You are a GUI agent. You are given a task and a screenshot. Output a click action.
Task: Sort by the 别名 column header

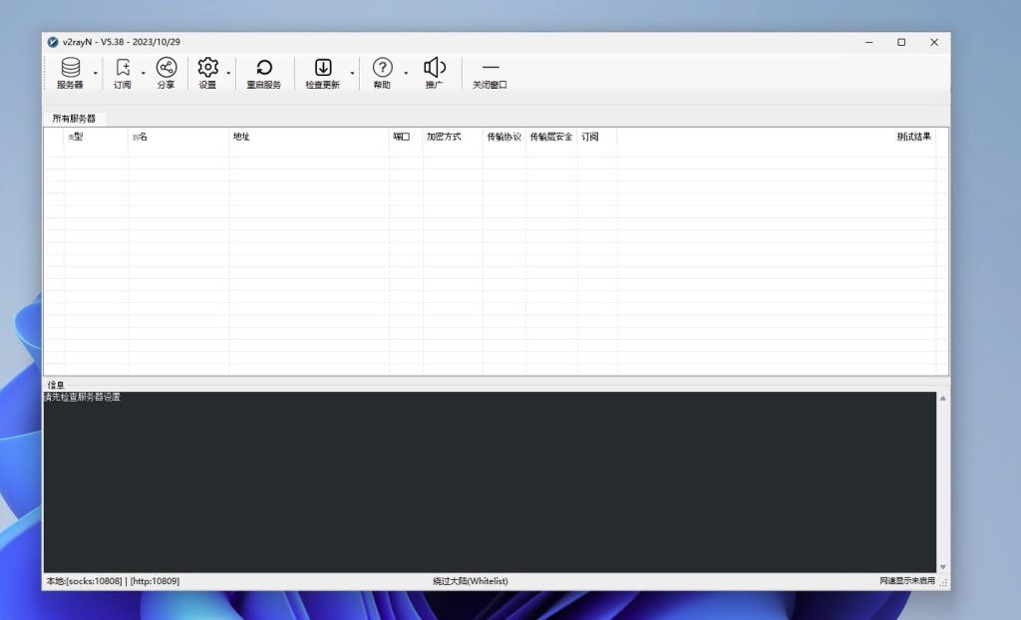pyautogui.click(x=178, y=137)
